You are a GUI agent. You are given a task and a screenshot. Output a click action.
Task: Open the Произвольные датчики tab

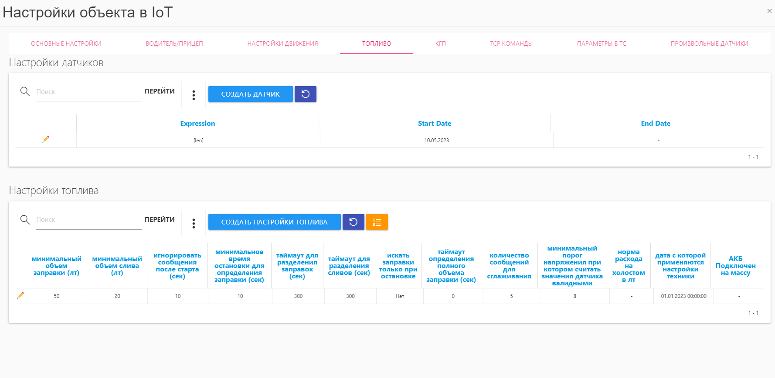point(709,43)
